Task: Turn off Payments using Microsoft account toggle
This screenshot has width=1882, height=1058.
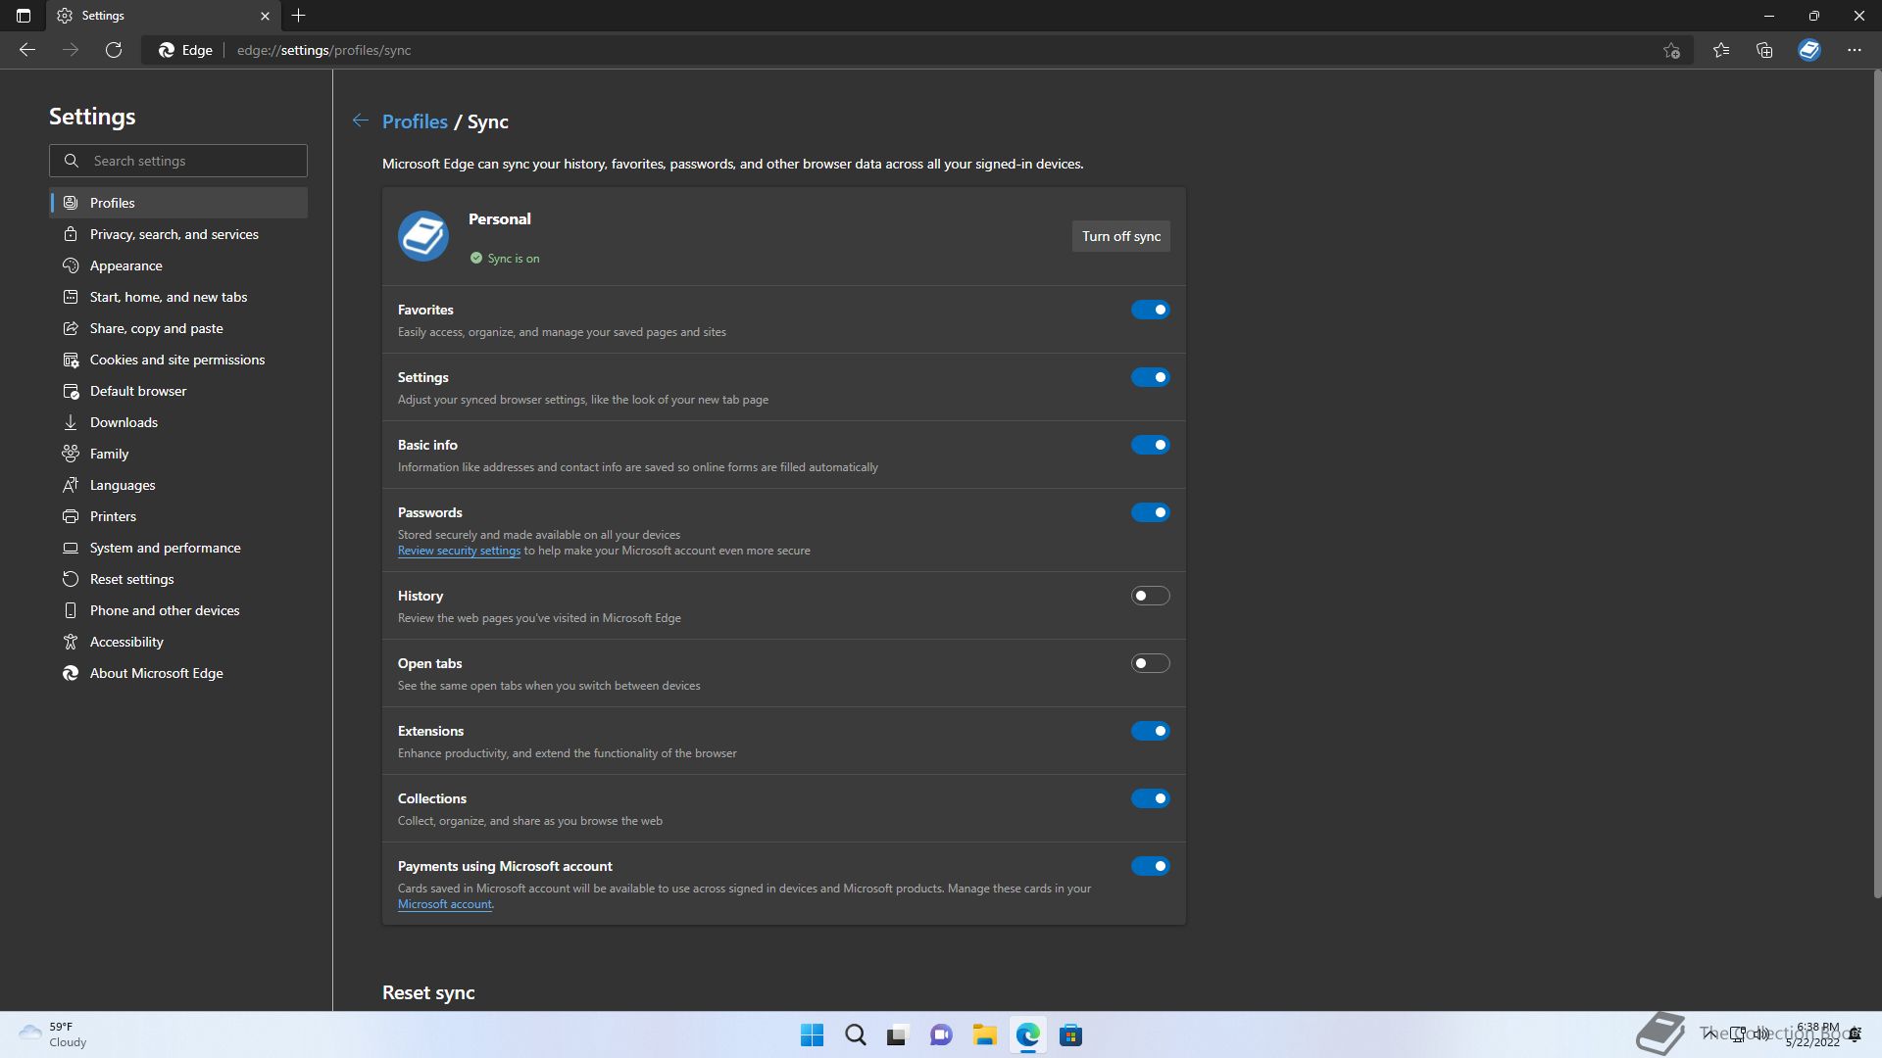Action: tap(1150, 866)
